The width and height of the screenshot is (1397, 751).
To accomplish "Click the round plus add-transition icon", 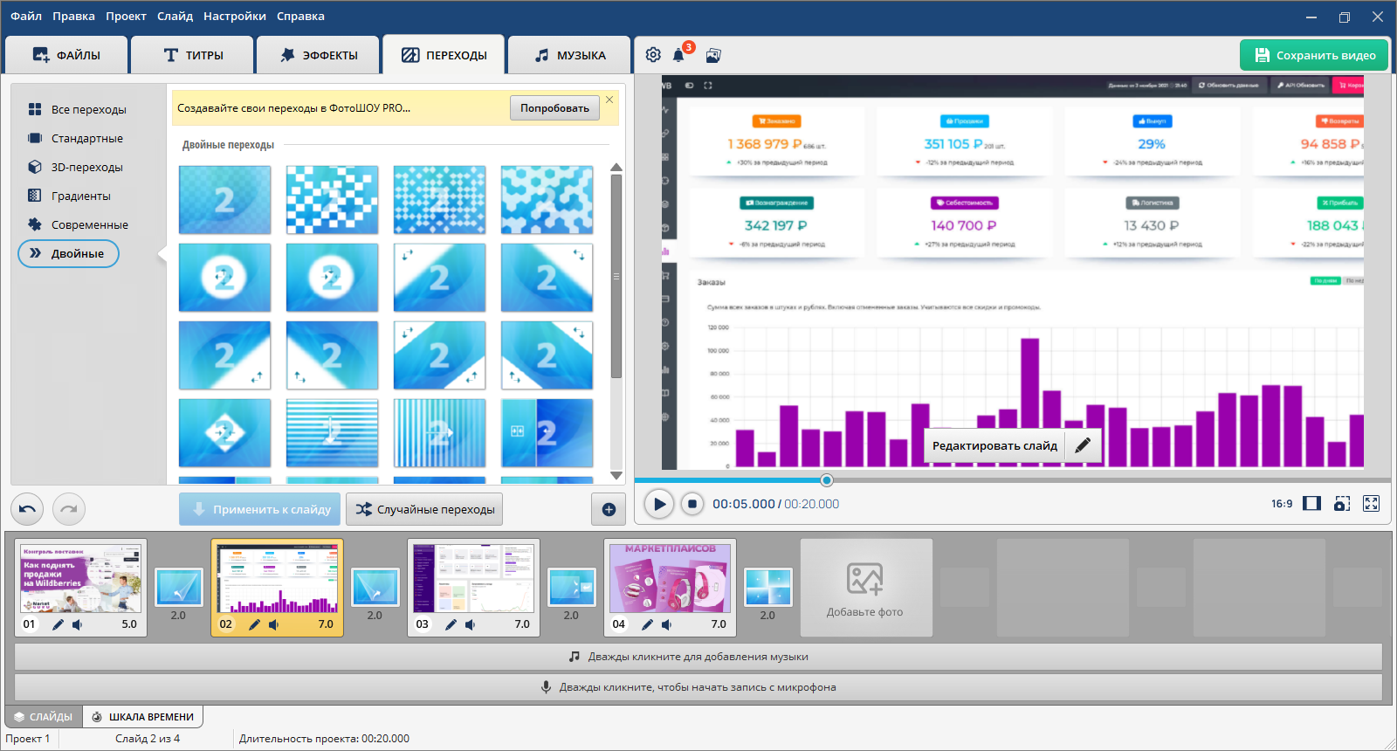I will coord(609,509).
